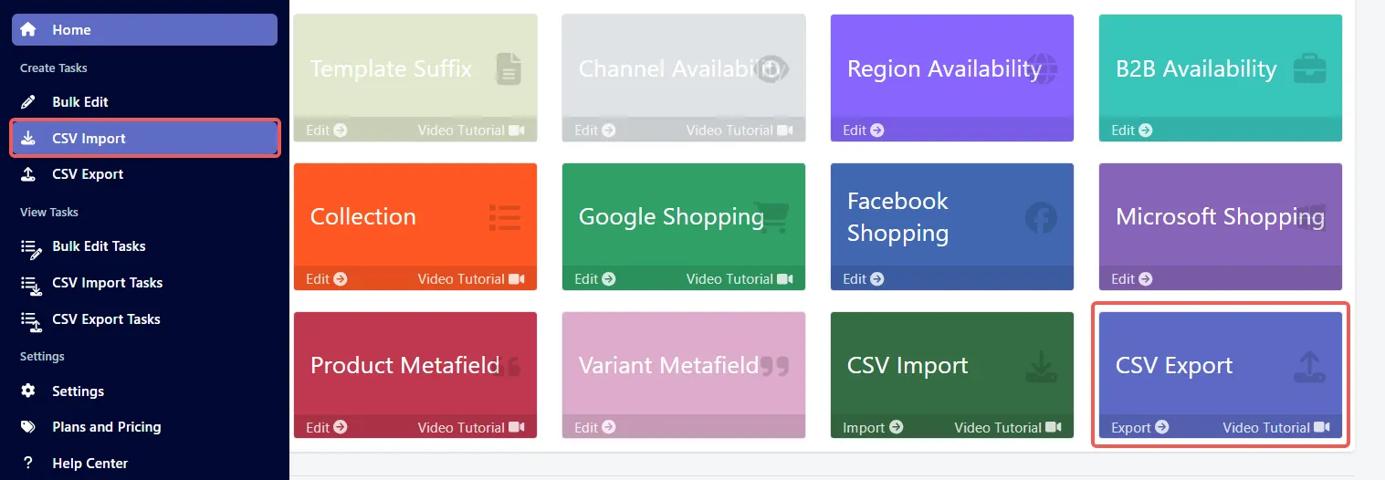The image size is (1385, 480).
Task: Click the upload icon on CSV Export card
Action: tap(1310, 366)
